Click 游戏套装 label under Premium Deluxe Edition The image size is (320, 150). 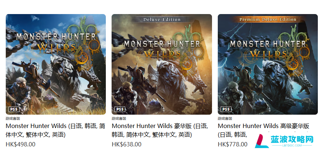225,119
